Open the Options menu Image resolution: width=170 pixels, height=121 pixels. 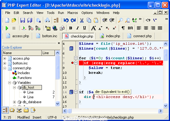coord(87,13)
